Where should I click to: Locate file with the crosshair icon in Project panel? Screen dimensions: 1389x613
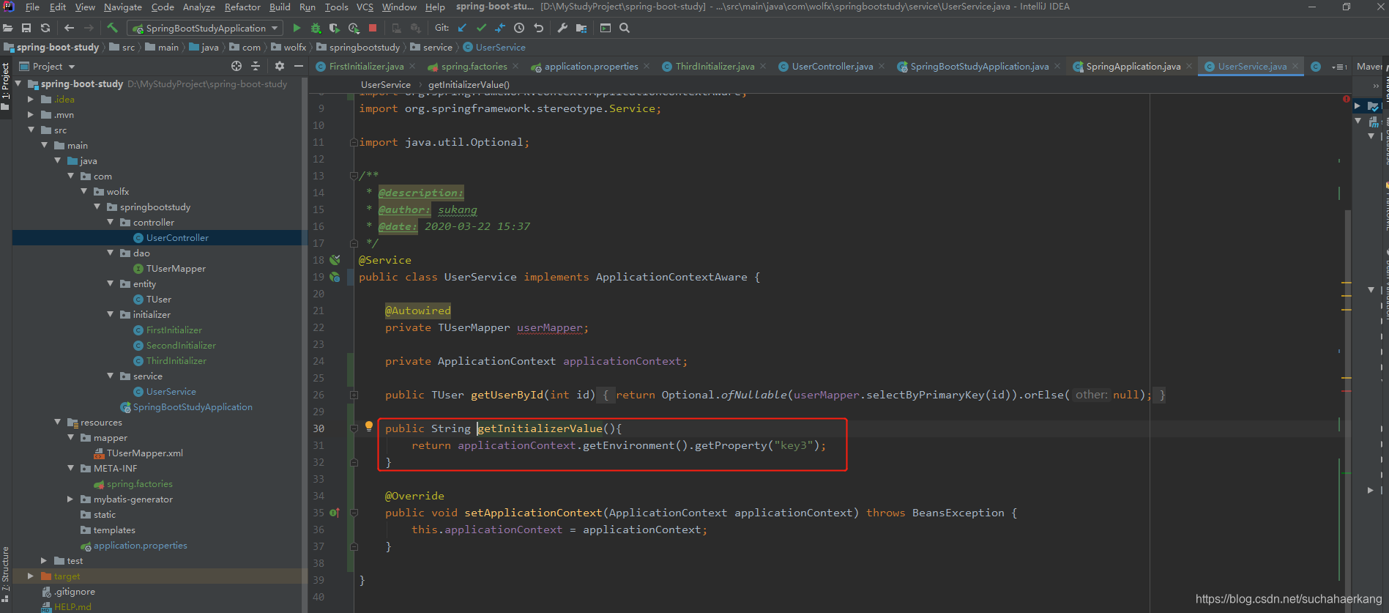tap(236, 66)
